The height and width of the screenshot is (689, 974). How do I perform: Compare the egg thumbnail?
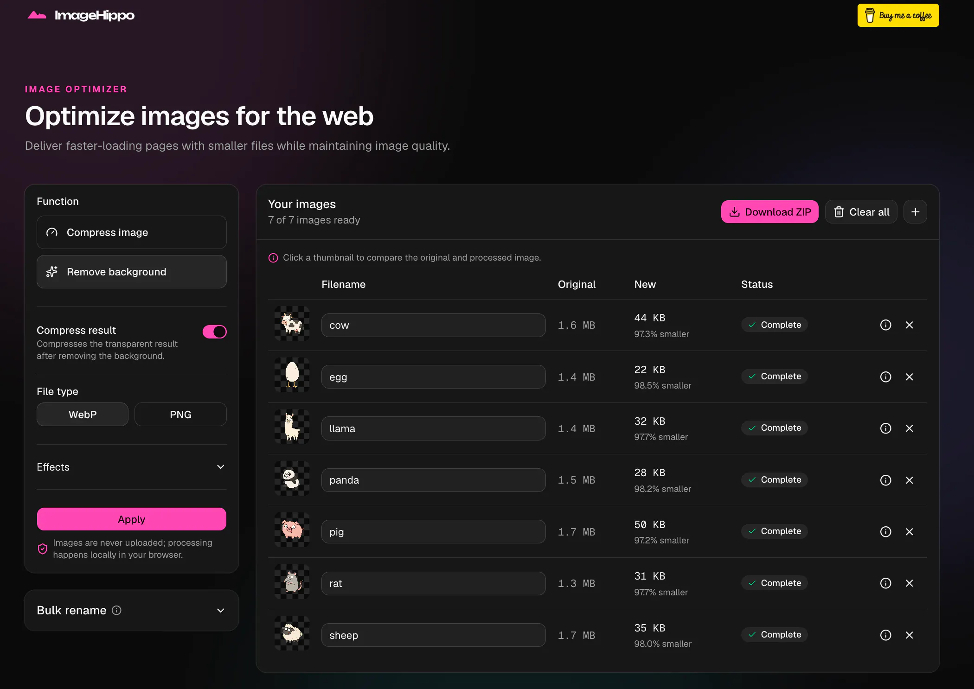pyautogui.click(x=292, y=375)
